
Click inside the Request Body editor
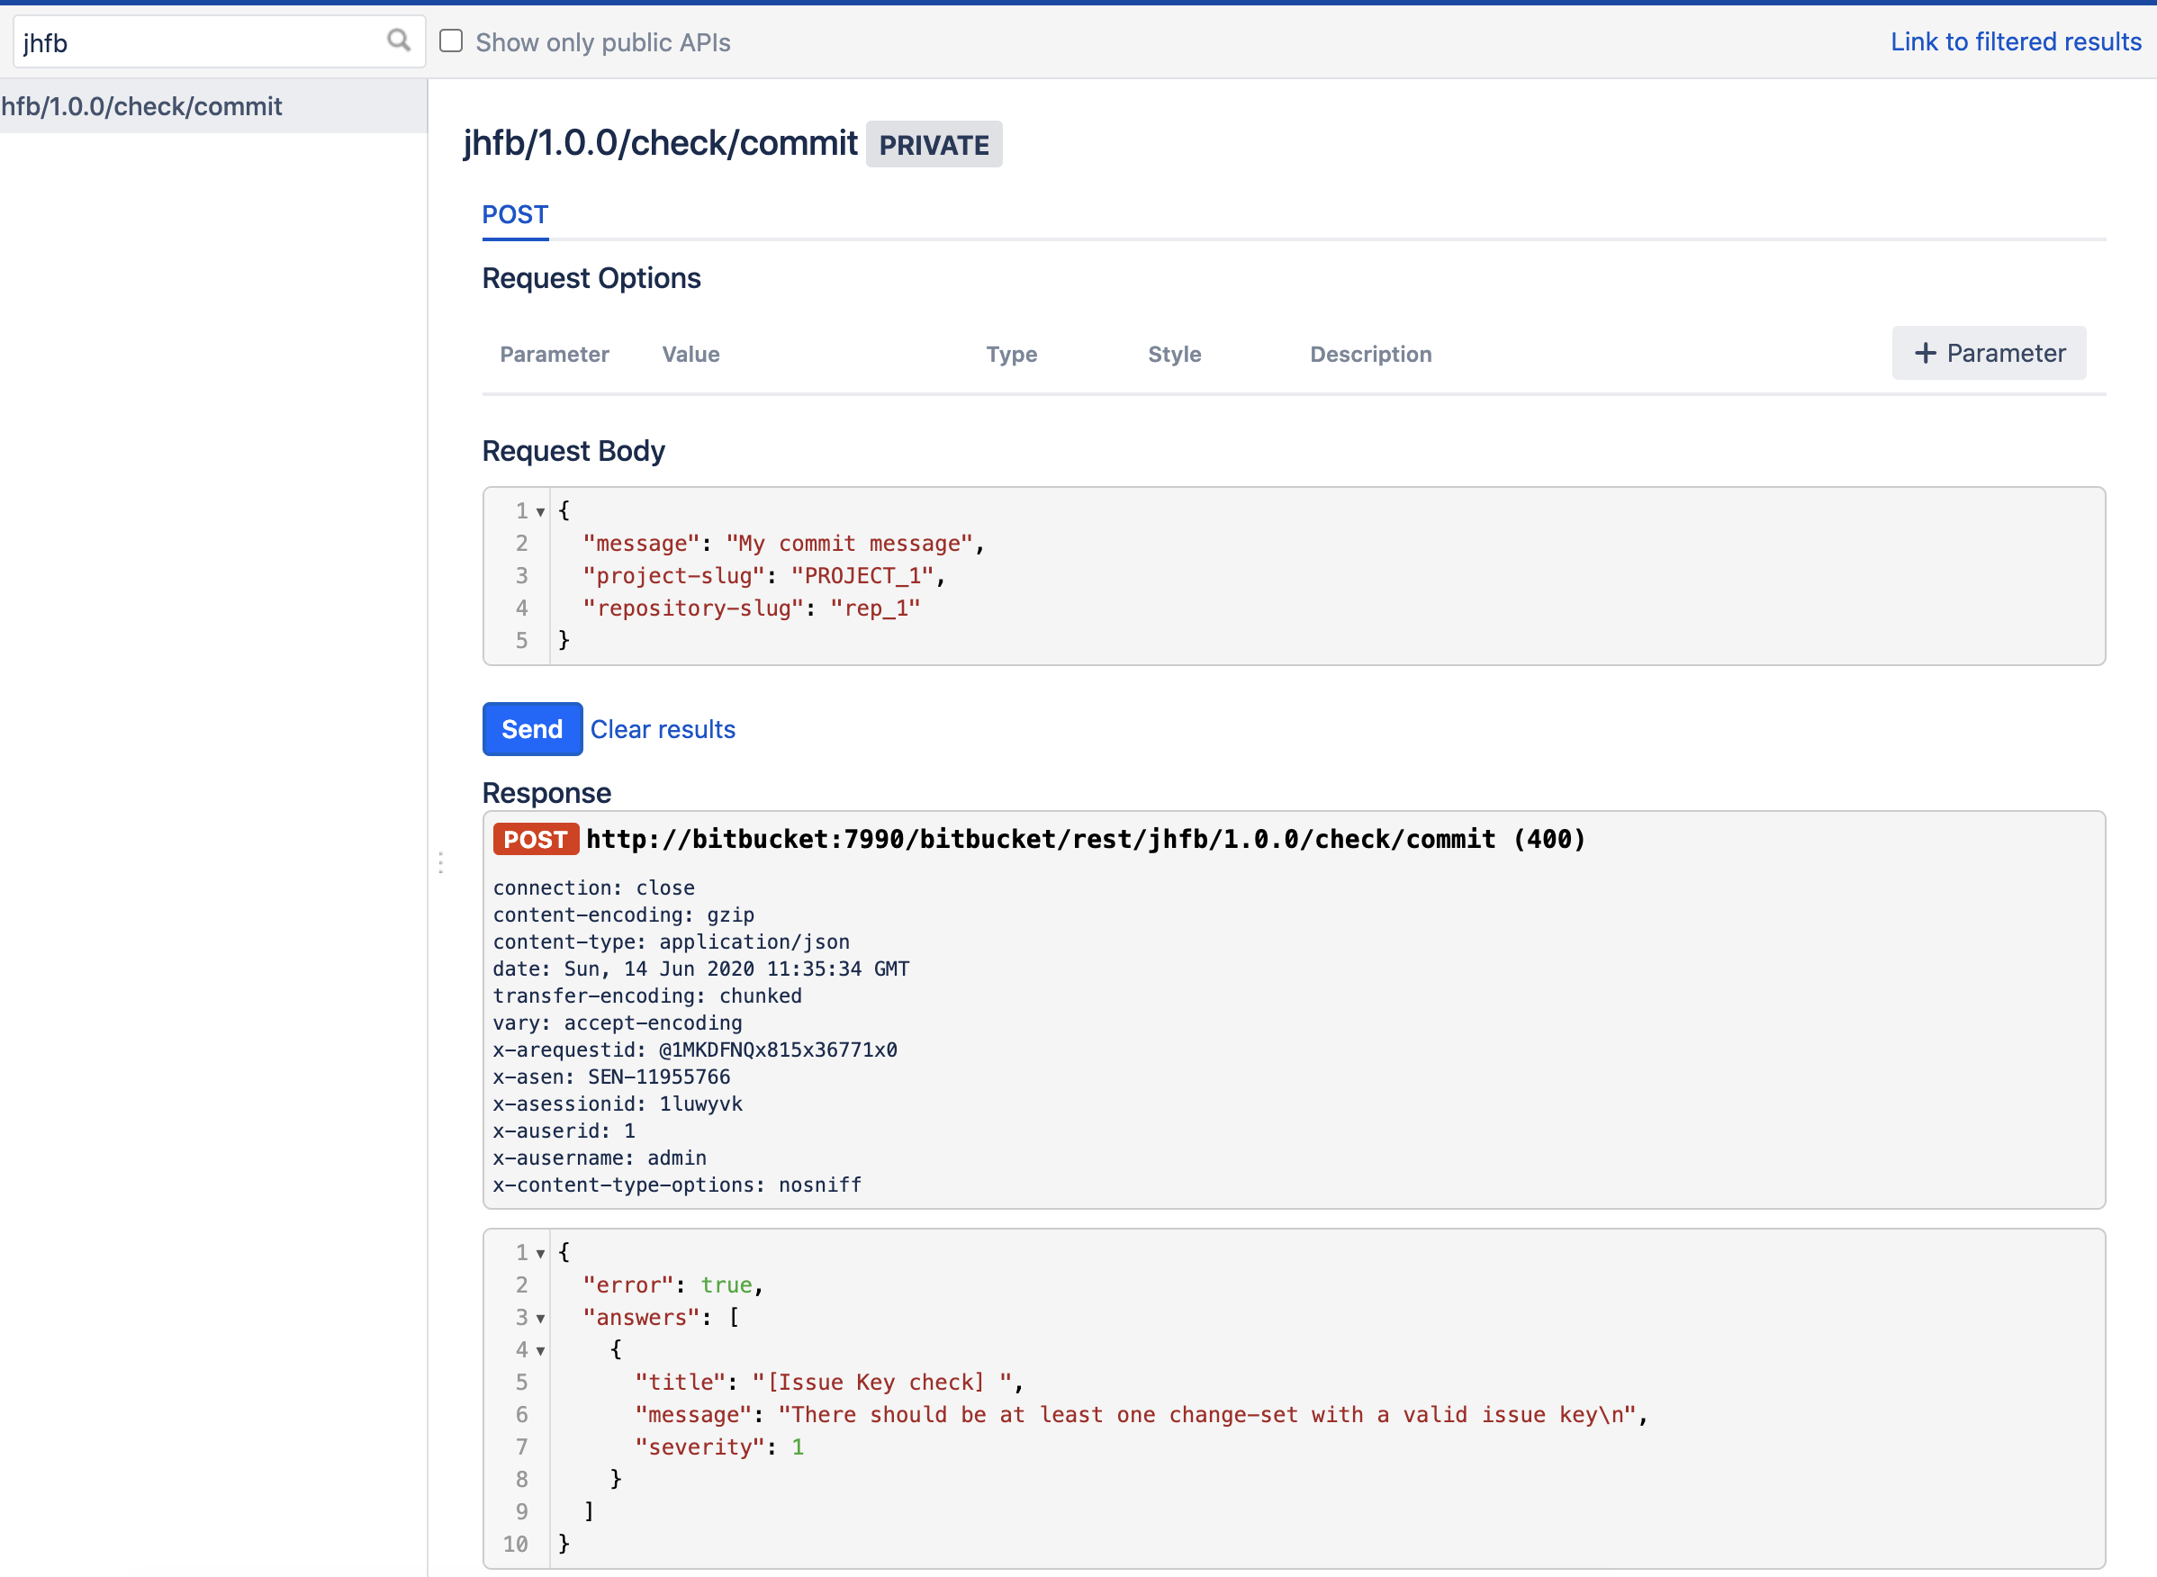pos(1241,576)
